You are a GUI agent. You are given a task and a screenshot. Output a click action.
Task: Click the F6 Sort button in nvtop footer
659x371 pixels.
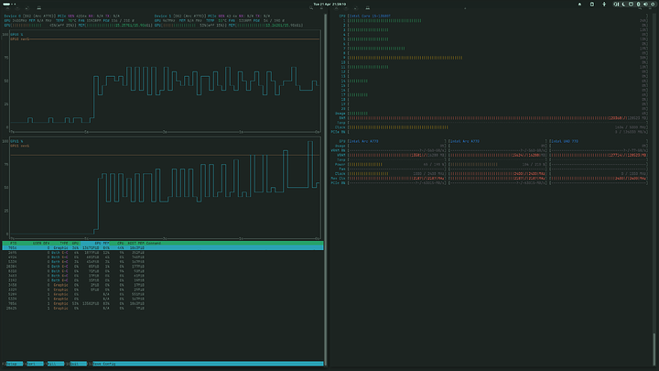(34, 364)
